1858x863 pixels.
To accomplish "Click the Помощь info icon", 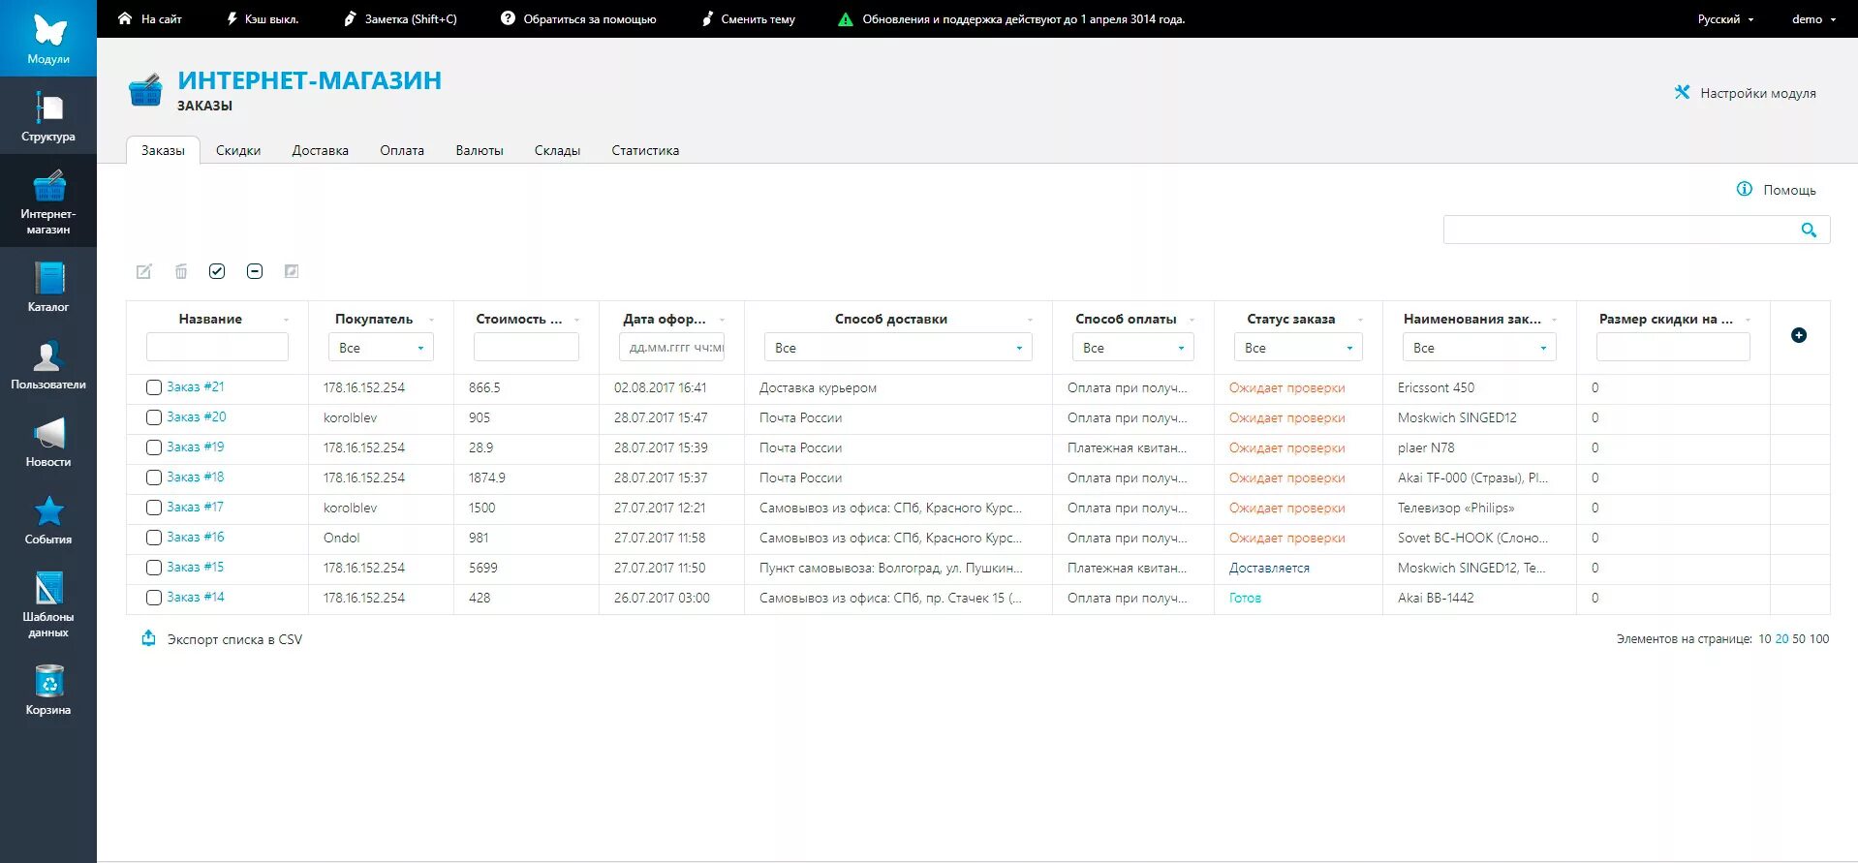I will point(1745,189).
